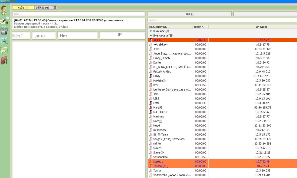Select user "stereo1" in the list
Viewport: 297px width, 178px height.
[x=158, y=161]
